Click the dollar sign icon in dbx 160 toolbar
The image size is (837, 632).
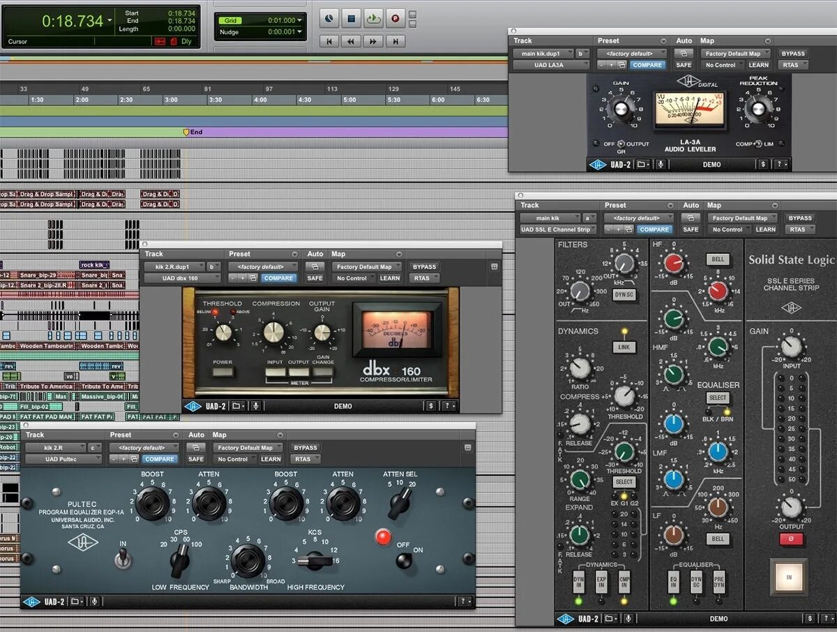click(431, 406)
